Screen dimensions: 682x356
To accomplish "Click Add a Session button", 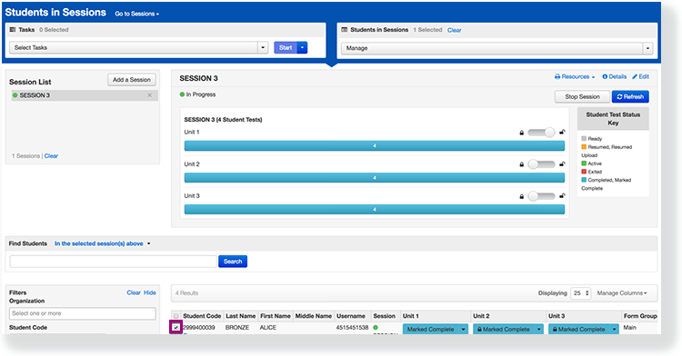I will tap(131, 80).
